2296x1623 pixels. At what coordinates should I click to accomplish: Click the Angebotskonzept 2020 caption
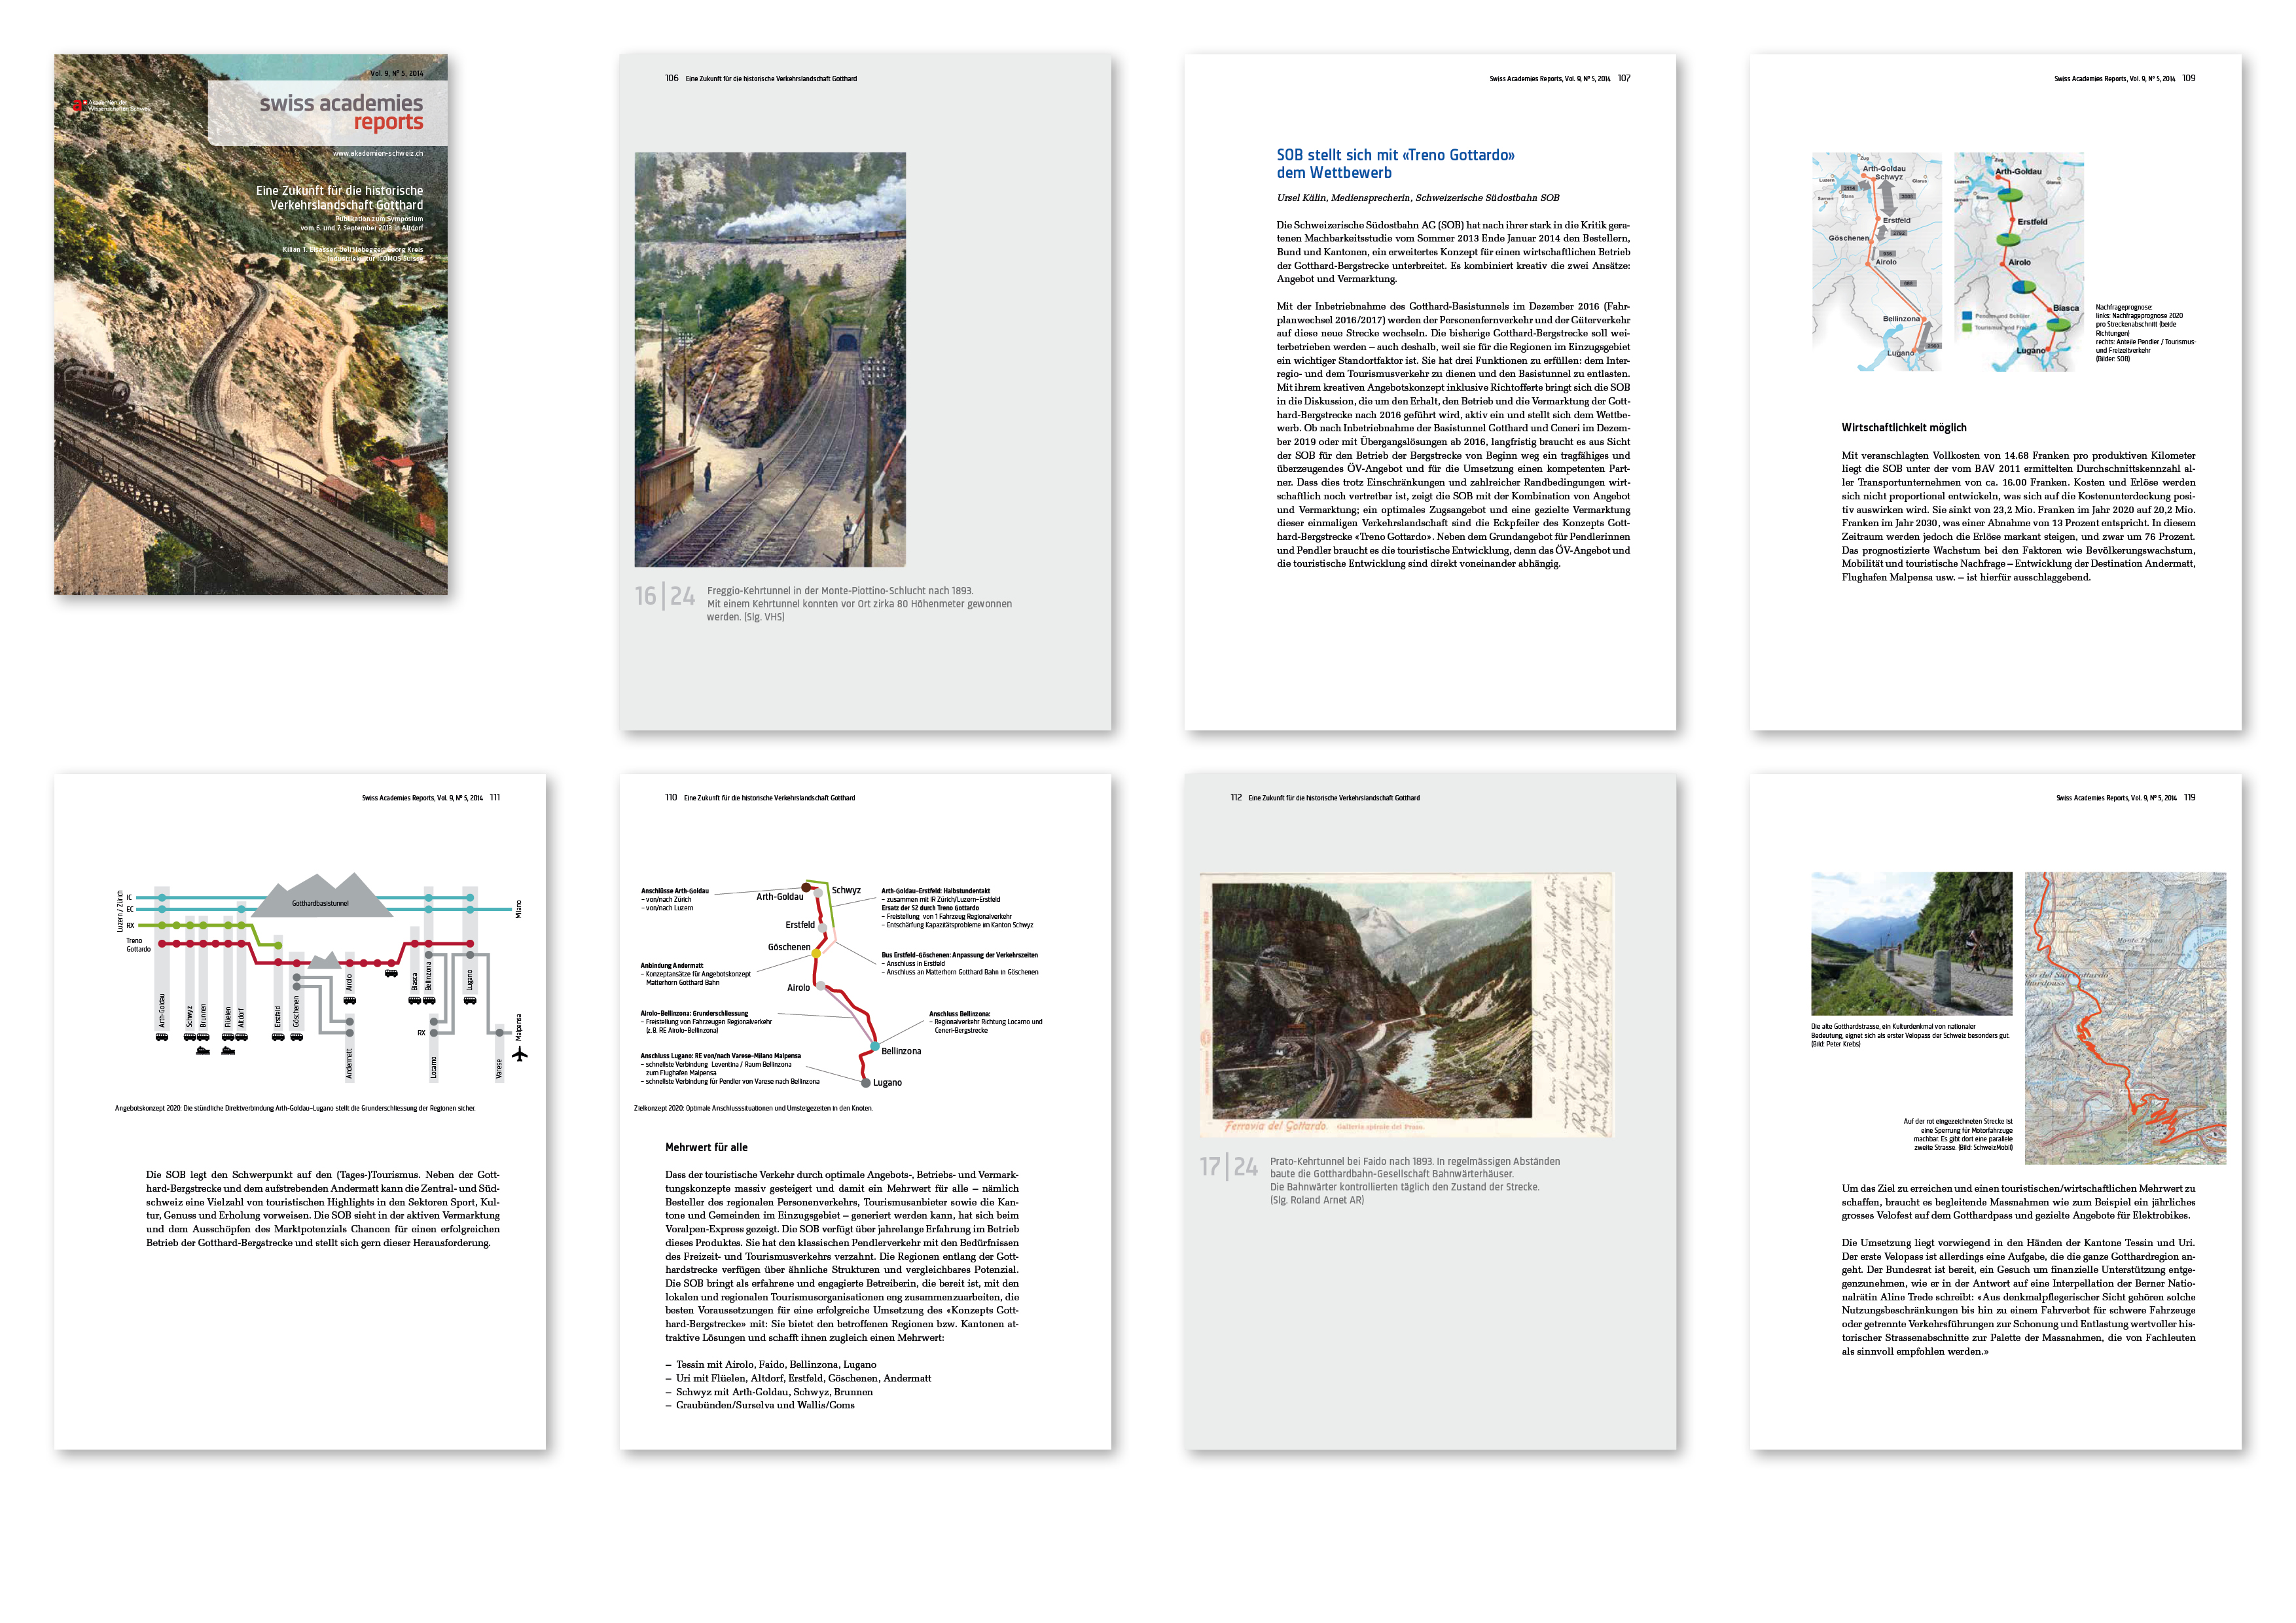[295, 1108]
